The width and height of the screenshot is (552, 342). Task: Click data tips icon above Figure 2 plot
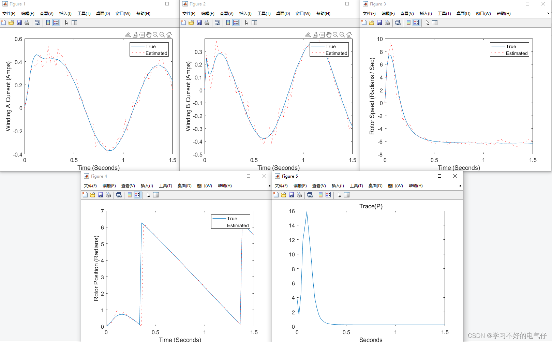(x=322, y=35)
